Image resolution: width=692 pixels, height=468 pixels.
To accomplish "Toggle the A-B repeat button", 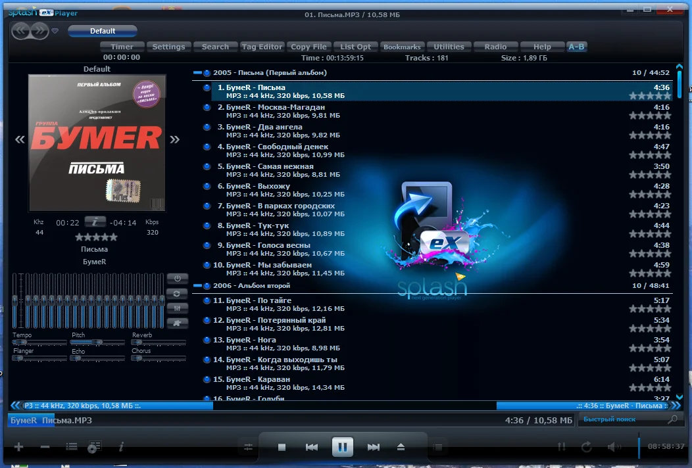I will pyautogui.click(x=576, y=47).
